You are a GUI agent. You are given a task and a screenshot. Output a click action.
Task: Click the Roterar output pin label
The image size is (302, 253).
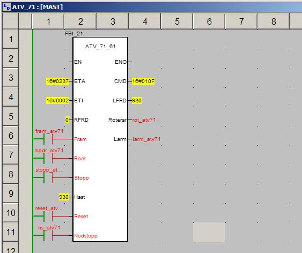pos(117,120)
